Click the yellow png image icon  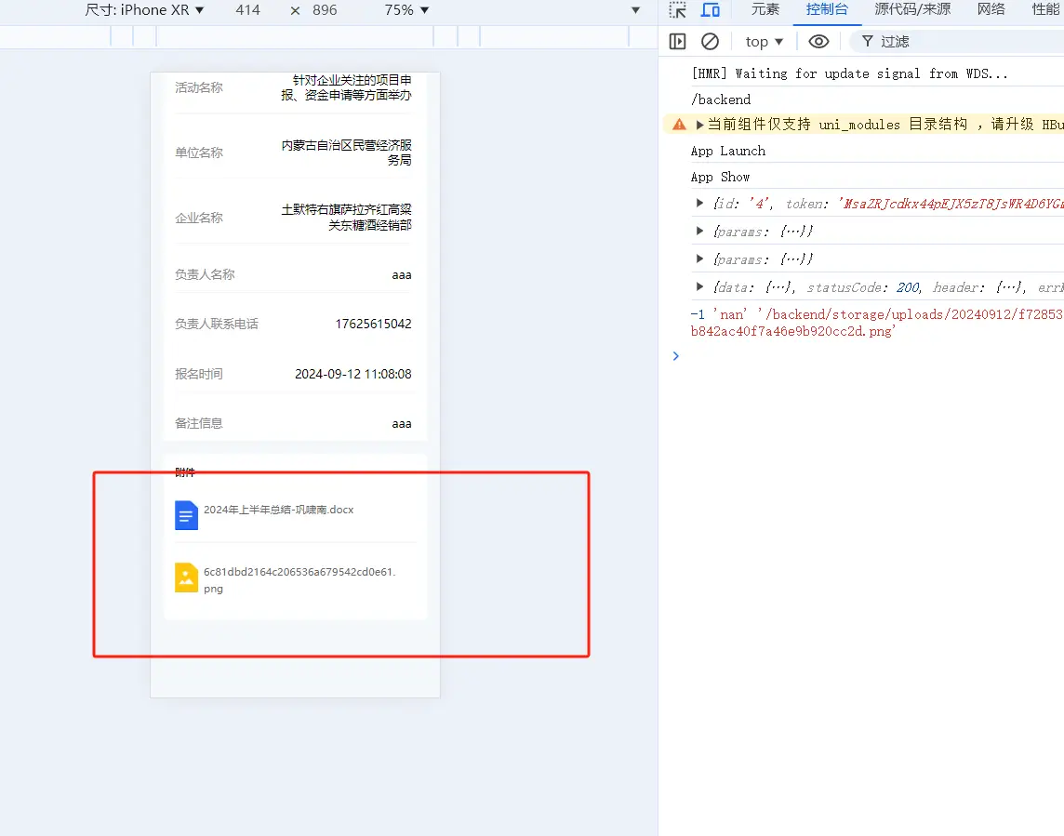[x=187, y=577]
